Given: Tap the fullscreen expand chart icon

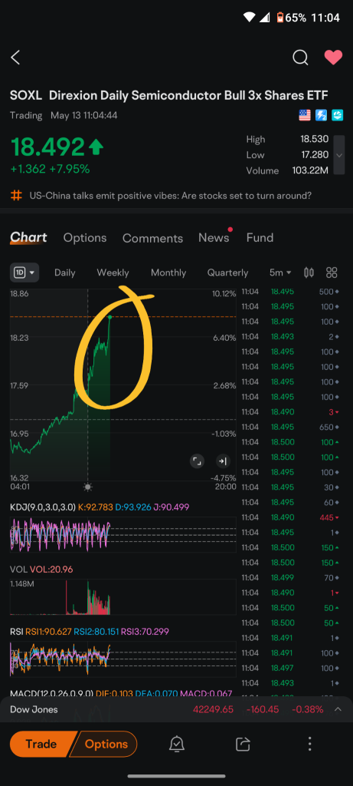Looking at the screenshot, I should [x=197, y=461].
